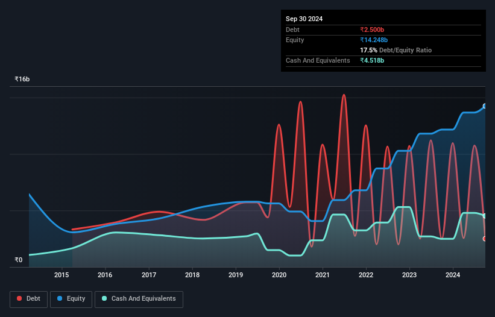Image resolution: width=495 pixels, height=317 pixels.
Task: Click the Cash value ₹4.518b in tooltip
Action: click(372, 60)
